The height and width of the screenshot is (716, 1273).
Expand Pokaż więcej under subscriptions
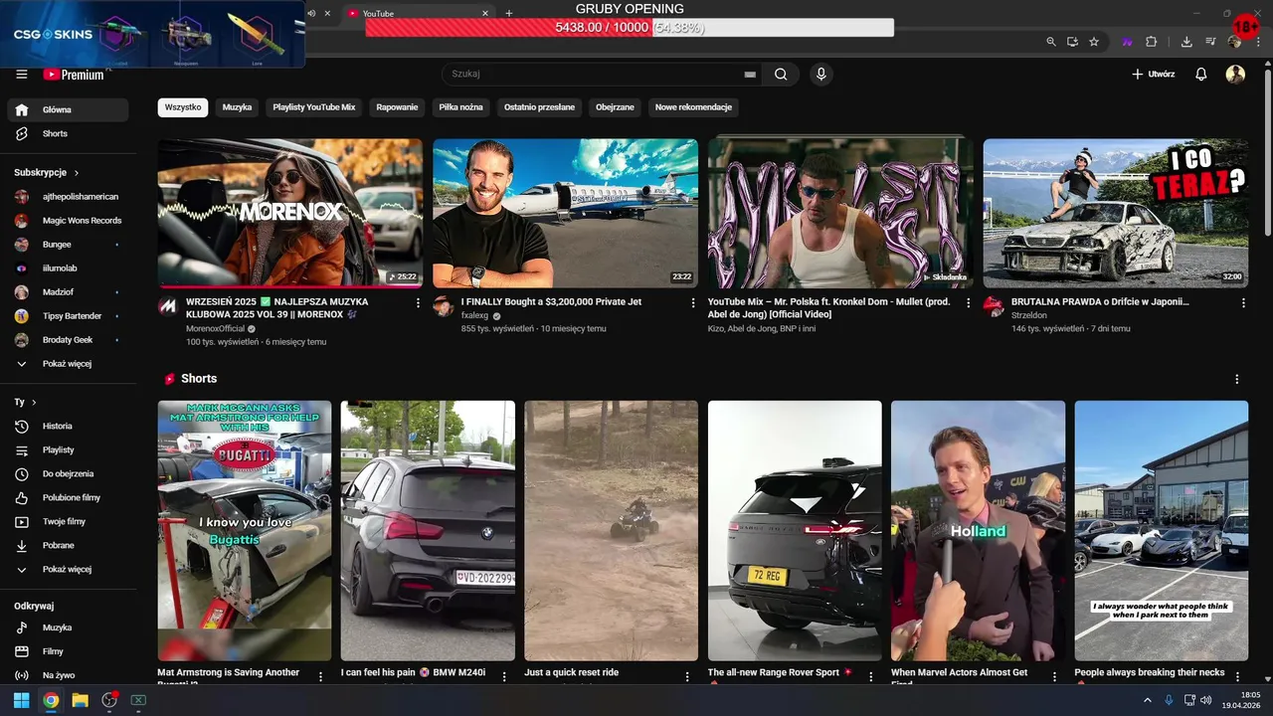(x=68, y=364)
